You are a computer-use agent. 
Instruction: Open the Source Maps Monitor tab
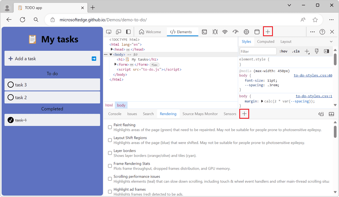(x=200, y=114)
